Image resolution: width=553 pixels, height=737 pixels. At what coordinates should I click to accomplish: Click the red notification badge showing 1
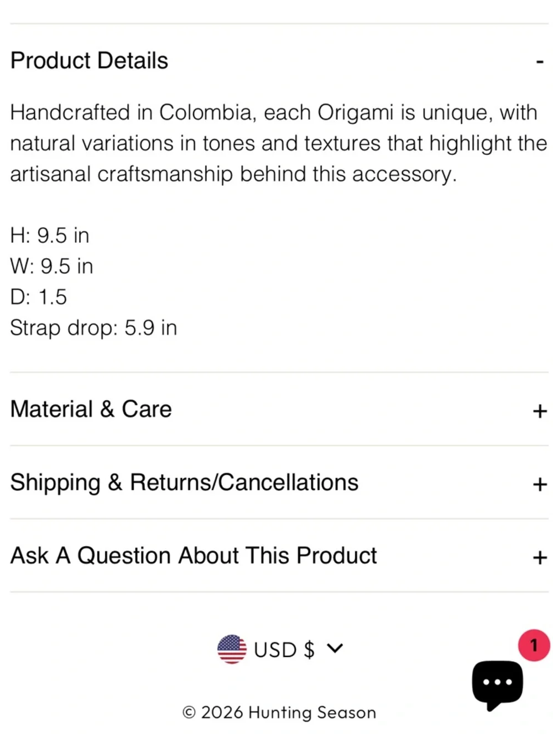tap(534, 645)
